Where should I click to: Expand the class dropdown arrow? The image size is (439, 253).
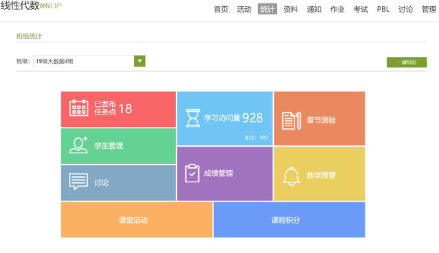[140, 61]
